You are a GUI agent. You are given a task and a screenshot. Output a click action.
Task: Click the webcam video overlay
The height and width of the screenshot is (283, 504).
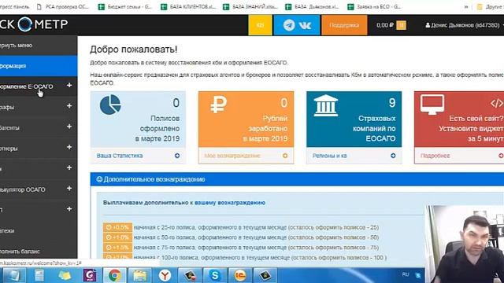coord(465,244)
